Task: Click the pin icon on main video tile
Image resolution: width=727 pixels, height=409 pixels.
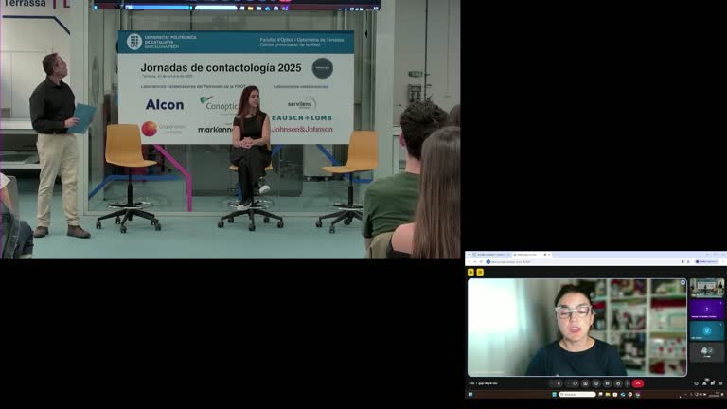Action: [683, 282]
